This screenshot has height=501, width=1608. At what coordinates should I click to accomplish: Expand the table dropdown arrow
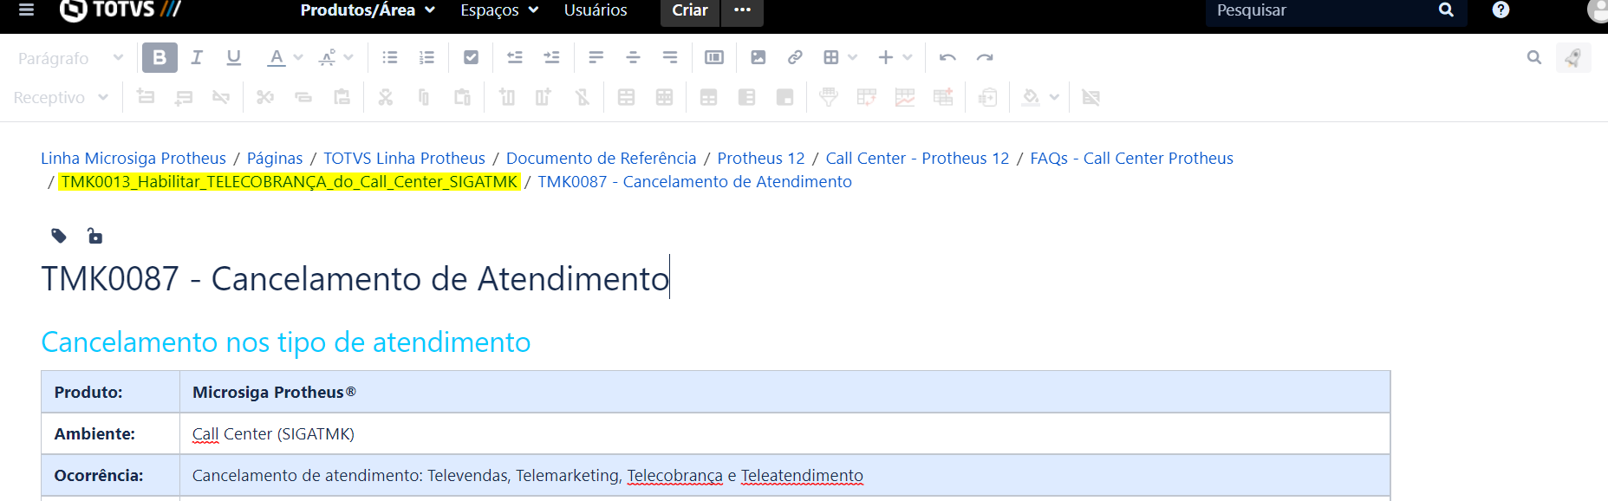pyautogui.click(x=853, y=57)
